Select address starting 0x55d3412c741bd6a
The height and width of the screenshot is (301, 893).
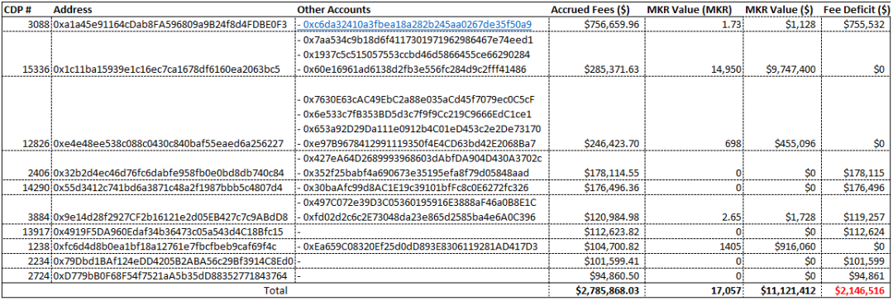pos(172,187)
